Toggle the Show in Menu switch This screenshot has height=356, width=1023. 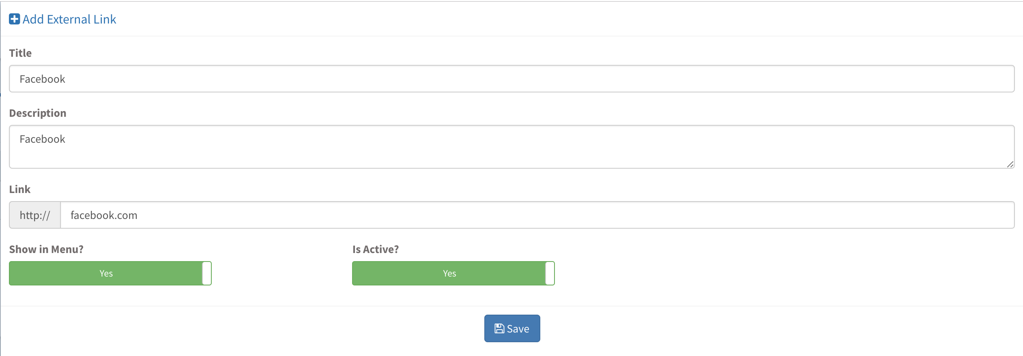[110, 273]
